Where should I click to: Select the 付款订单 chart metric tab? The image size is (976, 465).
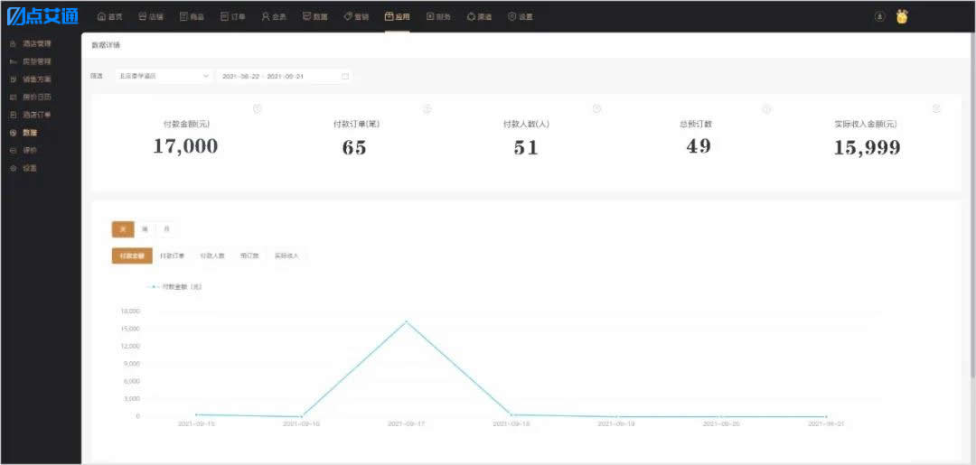[173, 256]
